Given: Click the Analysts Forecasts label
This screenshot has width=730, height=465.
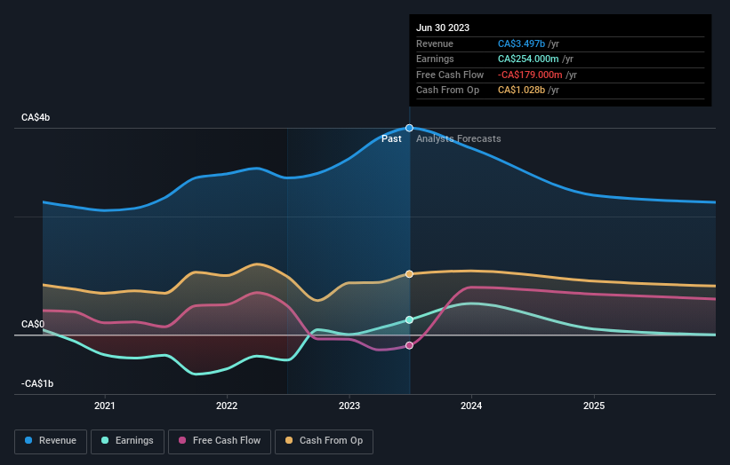Looking at the screenshot, I should point(459,138).
